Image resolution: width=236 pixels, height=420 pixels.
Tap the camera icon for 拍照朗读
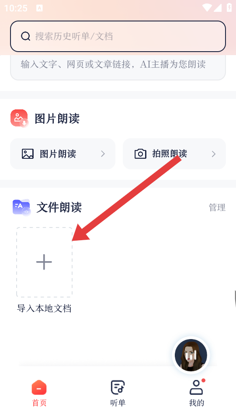[140, 154]
